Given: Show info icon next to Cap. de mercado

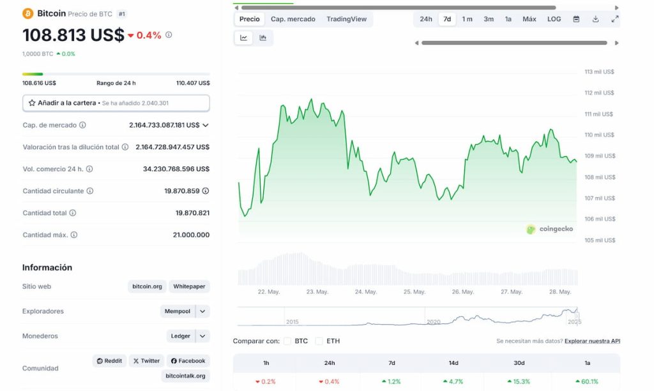Looking at the screenshot, I should pos(82,125).
